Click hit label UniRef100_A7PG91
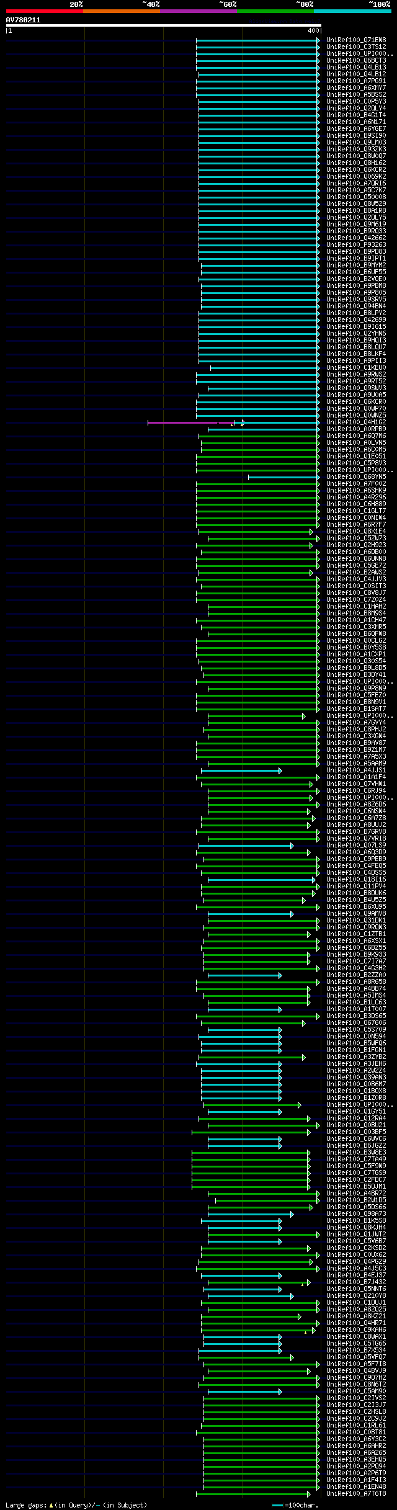This screenshot has width=397, height=1510. [356, 81]
